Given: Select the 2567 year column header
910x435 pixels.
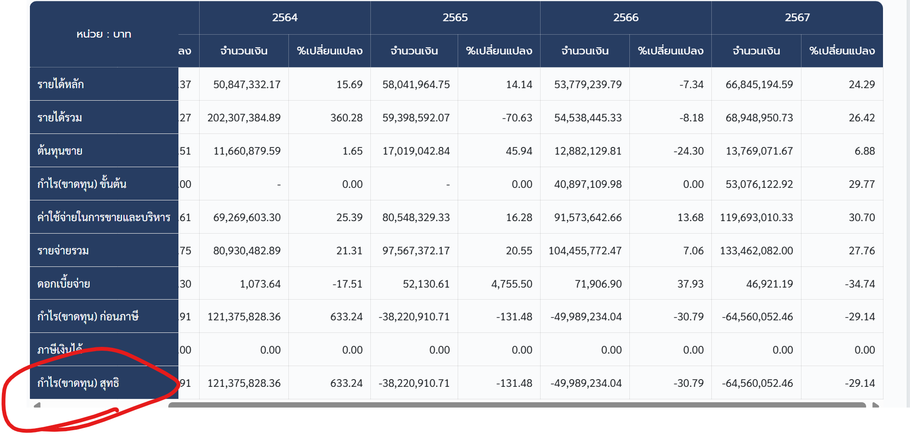Looking at the screenshot, I should pyautogui.click(x=797, y=18).
